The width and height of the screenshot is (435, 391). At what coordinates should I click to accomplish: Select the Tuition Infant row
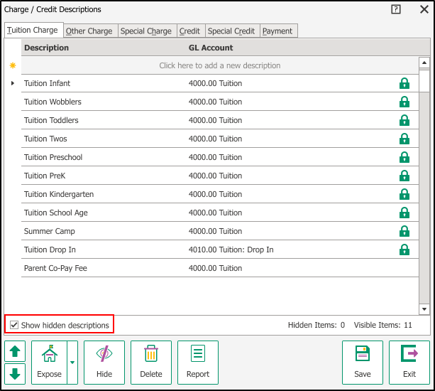220,83
